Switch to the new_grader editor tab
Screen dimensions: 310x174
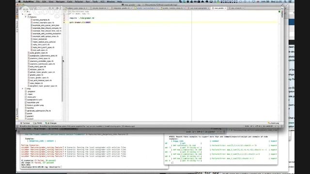pyautogui.click(x=218, y=8)
